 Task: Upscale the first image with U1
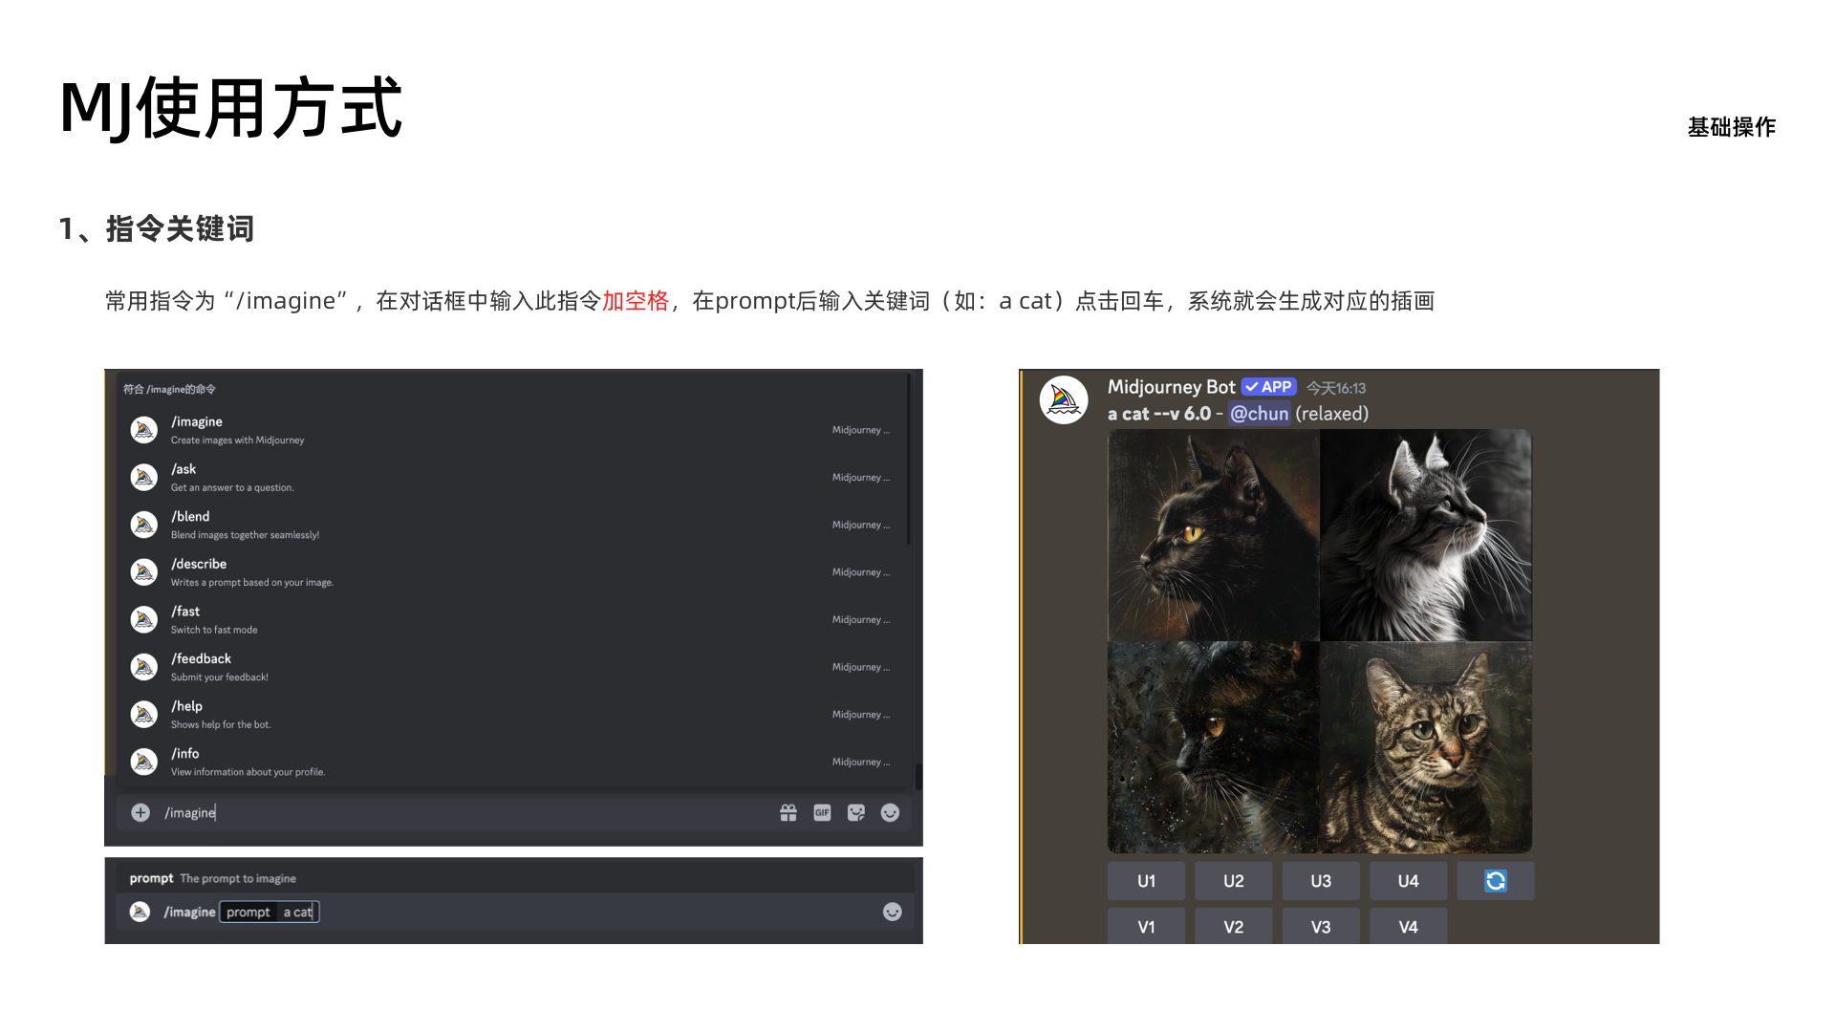click(x=1146, y=881)
